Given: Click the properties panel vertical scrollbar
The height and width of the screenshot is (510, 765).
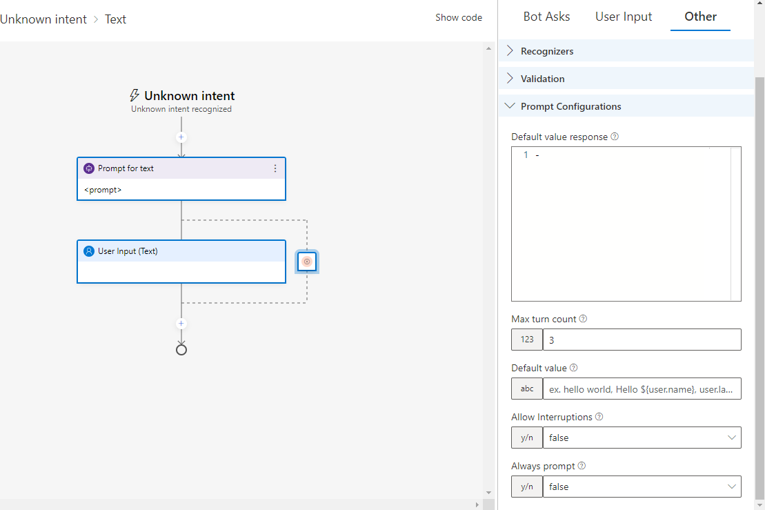Looking at the screenshot, I should [x=759, y=288].
